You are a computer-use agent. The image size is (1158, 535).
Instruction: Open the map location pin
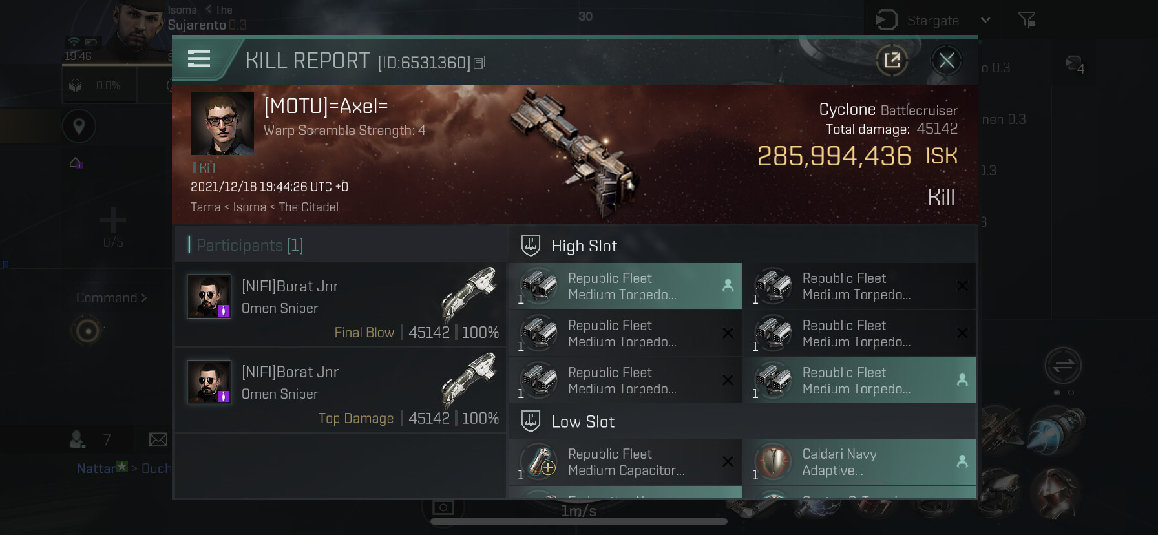click(x=79, y=126)
